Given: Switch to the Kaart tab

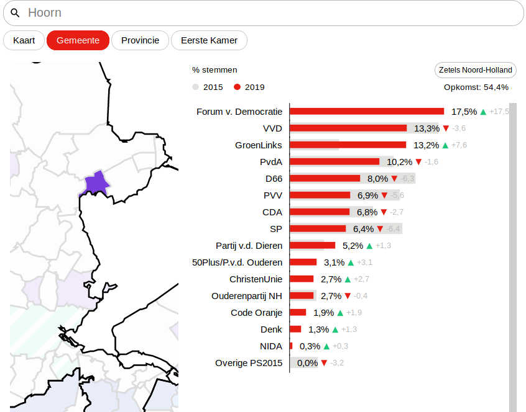Looking at the screenshot, I should (x=24, y=40).
